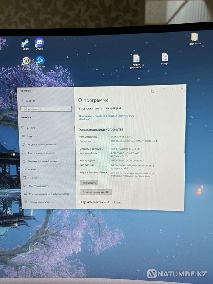The image size is (213, 284).
Task: Close the Параметры window
Action: point(182,87)
